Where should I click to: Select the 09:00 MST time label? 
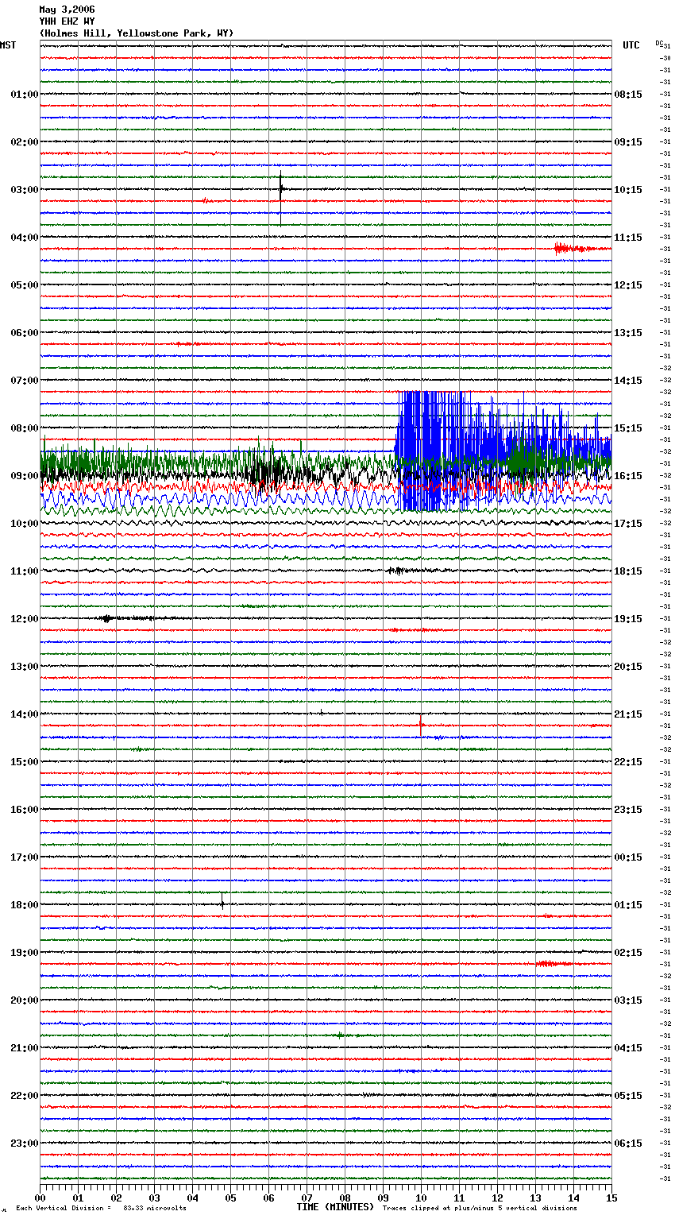coord(25,476)
